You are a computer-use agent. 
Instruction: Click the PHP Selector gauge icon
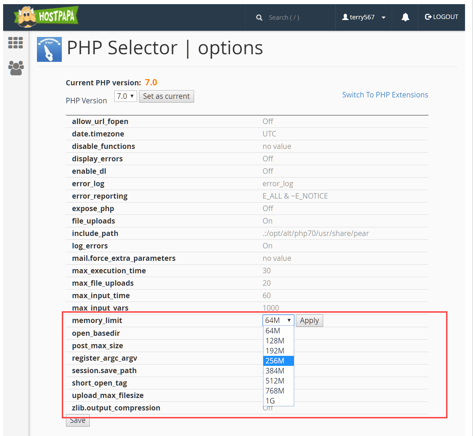click(x=49, y=49)
